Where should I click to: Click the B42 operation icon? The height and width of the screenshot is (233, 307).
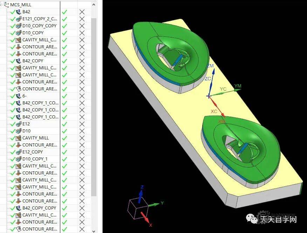(x=19, y=12)
